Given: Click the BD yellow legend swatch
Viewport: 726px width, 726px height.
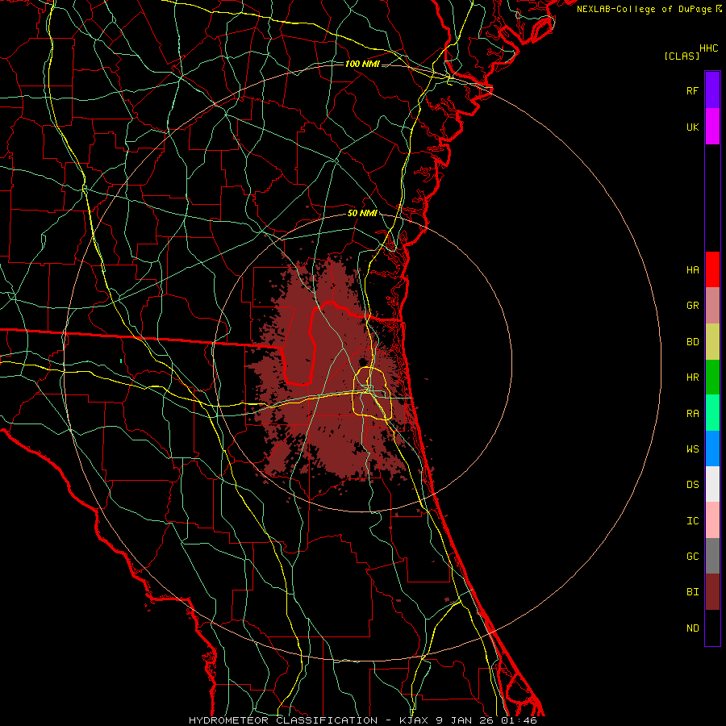Looking at the screenshot, I should click(x=712, y=341).
